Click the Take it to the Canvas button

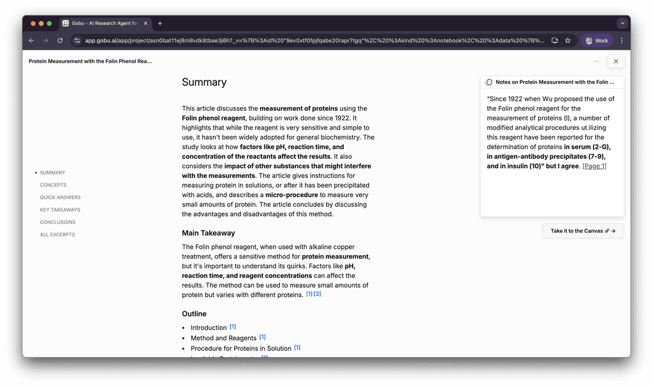[582, 231]
